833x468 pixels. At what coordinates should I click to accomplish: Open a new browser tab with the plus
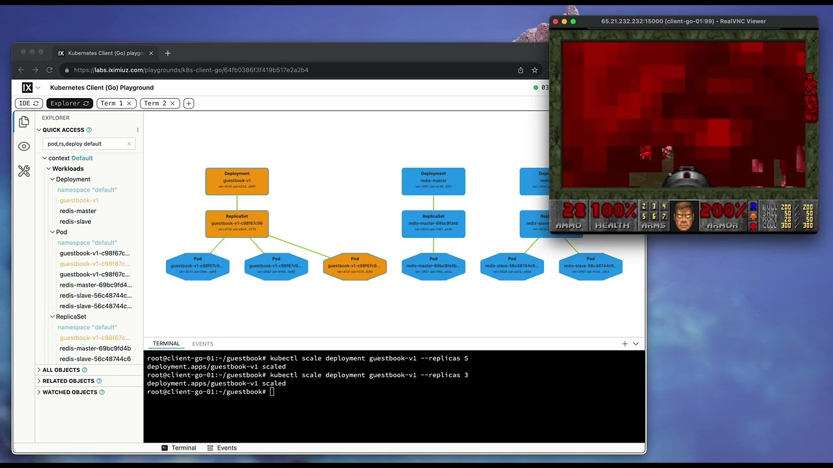tap(168, 53)
